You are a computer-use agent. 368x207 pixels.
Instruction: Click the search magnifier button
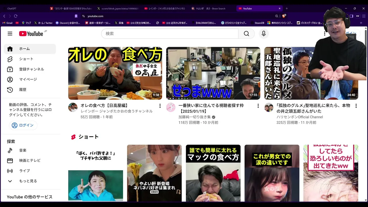coord(246,34)
